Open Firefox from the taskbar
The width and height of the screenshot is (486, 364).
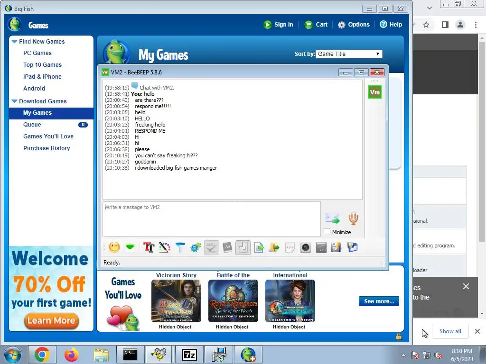[71, 355]
